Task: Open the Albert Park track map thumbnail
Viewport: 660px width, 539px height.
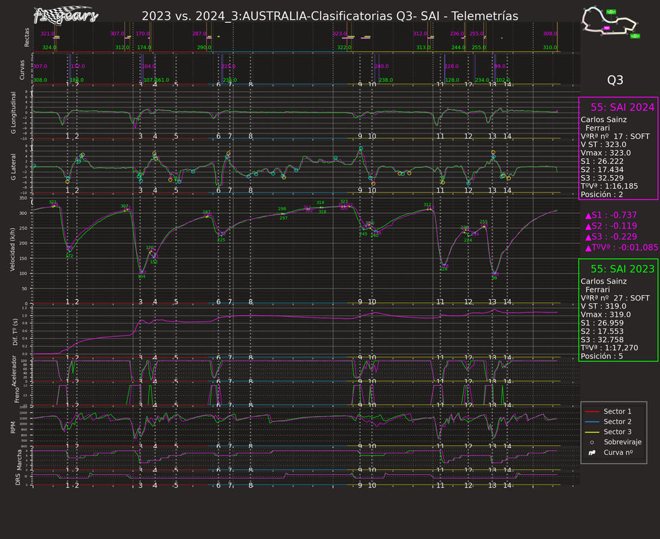Action: click(611, 22)
